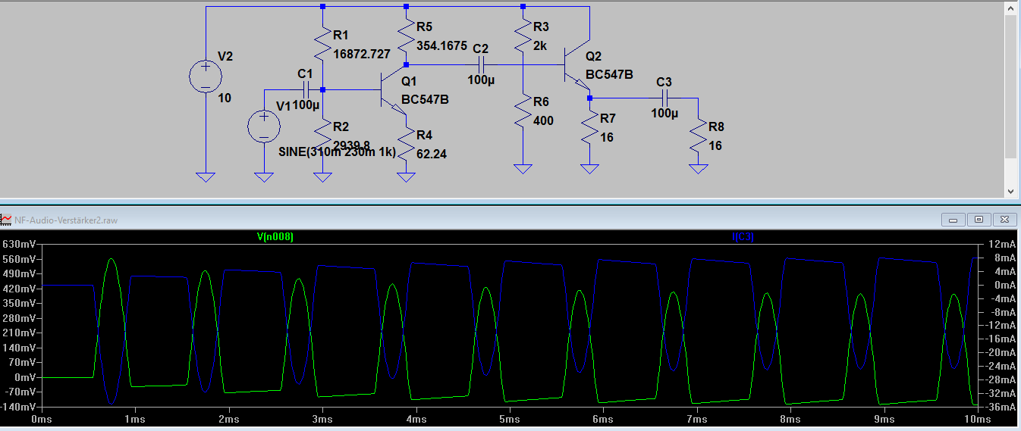The height and width of the screenshot is (431, 1021).
Task: Select the C2 coupling capacitor symbol
Action: [481, 65]
